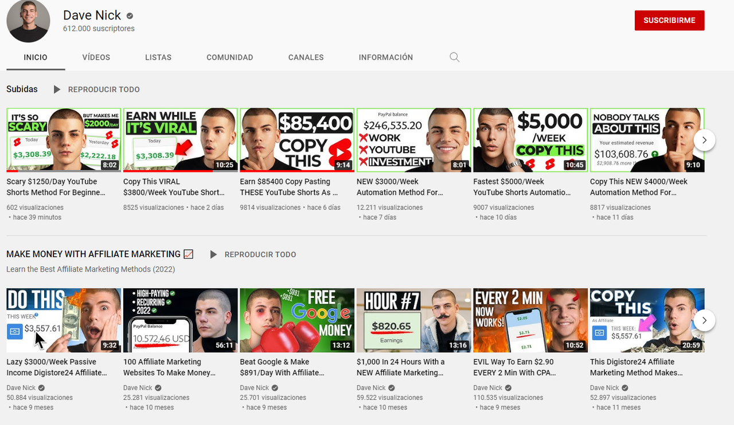734x425 pixels.
Task: Click PayPal balance $246,535.20 thumbnail
Action: coord(414,140)
